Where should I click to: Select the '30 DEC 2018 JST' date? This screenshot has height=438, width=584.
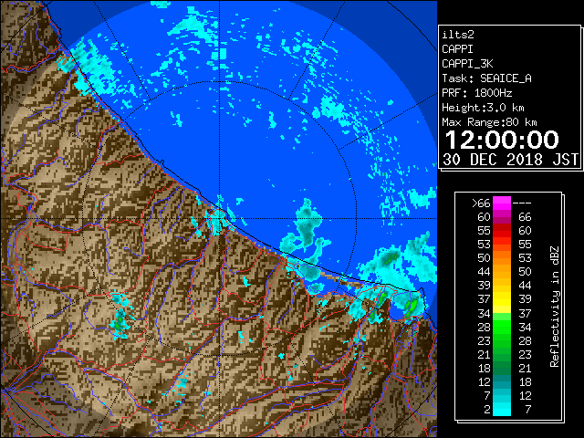pos(510,160)
